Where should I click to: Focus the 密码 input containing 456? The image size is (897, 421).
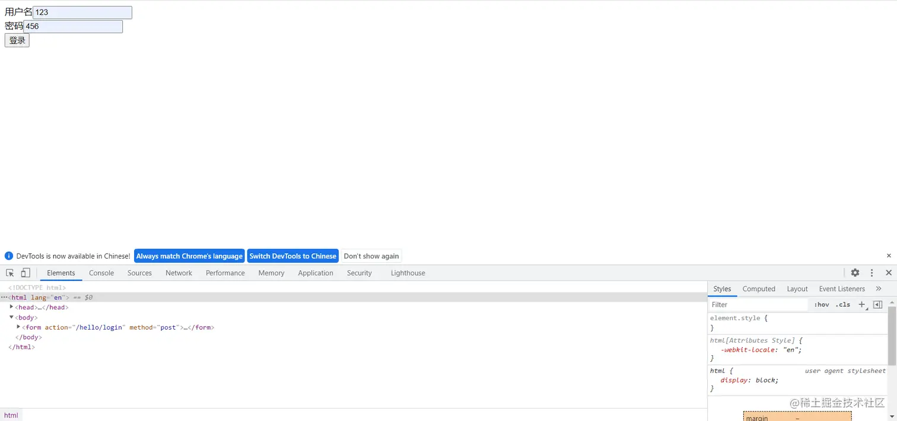point(73,27)
